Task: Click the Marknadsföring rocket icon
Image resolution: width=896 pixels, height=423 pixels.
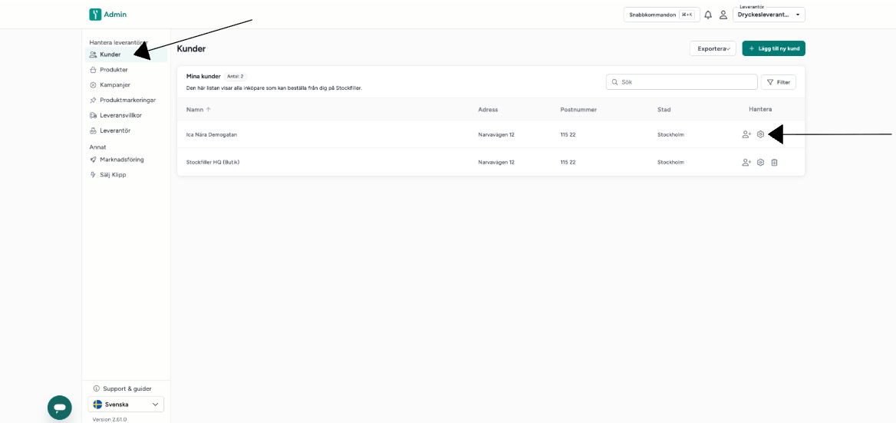Action: pyautogui.click(x=93, y=160)
